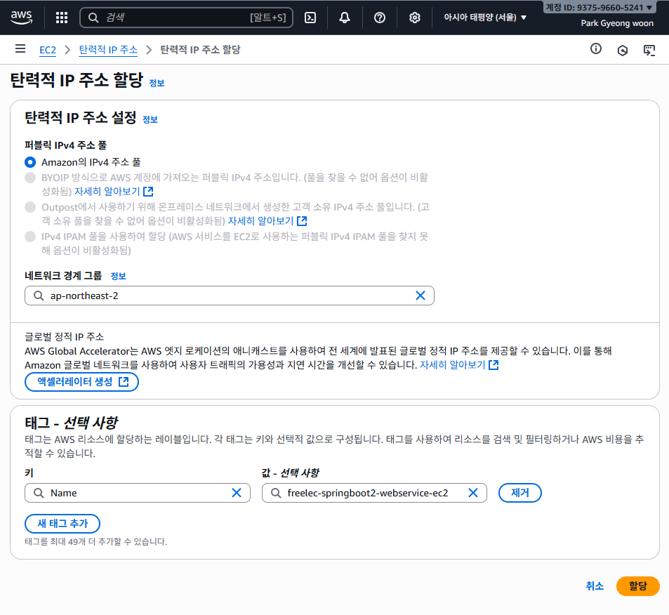Click the search magnifier in the tag key field
The height and width of the screenshot is (615, 669).
39,493
